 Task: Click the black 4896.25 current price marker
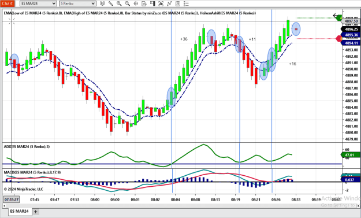coord(351,29)
